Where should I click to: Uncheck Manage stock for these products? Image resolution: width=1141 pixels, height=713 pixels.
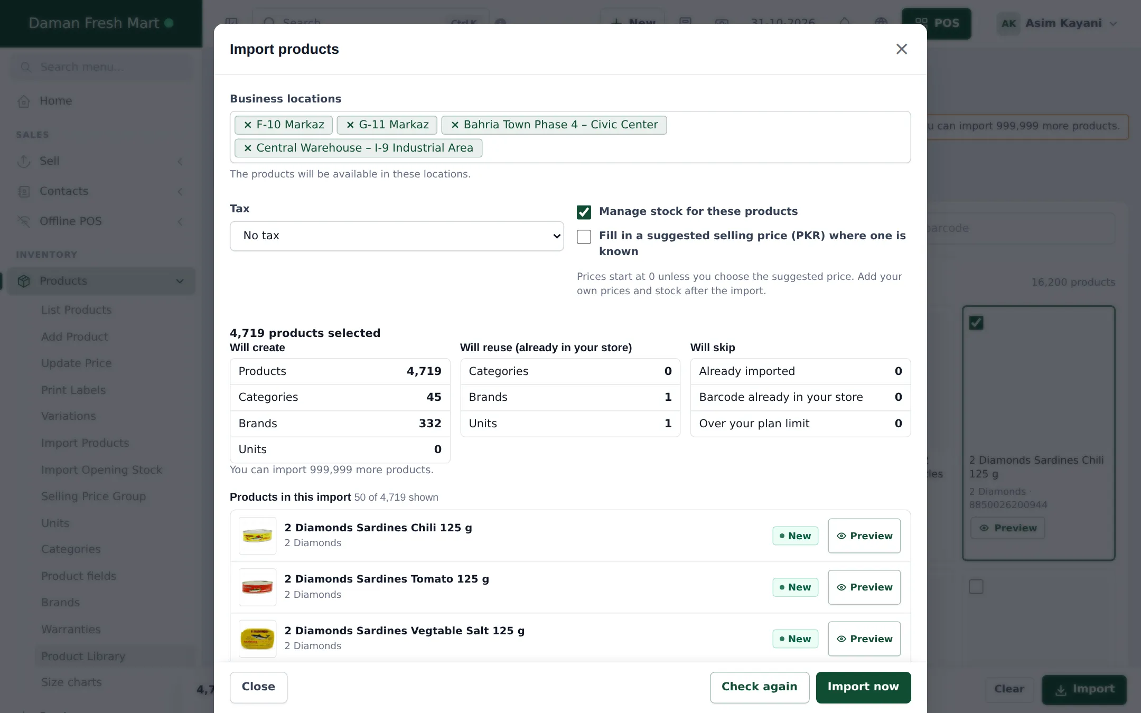[x=584, y=212]
